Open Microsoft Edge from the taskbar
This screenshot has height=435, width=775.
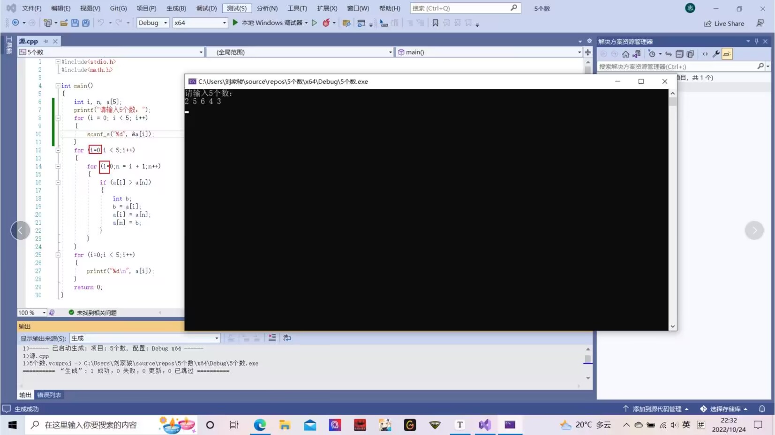(260, 425)
